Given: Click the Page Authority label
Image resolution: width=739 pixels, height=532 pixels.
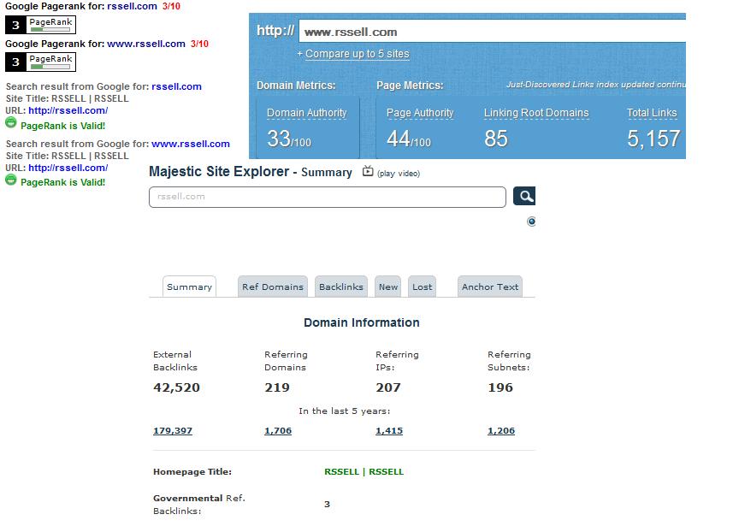Looking at the screenshot, I should tap(420, 113).
